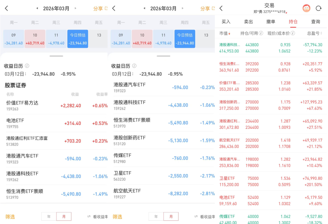Open the 筛选 filter options
Screen dimensions: 328x224
(10, 216)
